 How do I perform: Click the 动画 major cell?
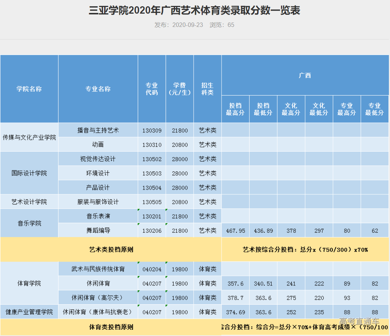click(98, 145)
